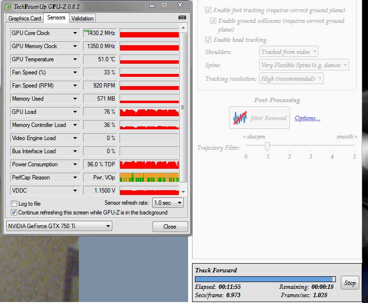The height and width of the screenshot is (303, 368).
Task: Open the Jitter Removal Options link
Action: [x=307, y=118]
